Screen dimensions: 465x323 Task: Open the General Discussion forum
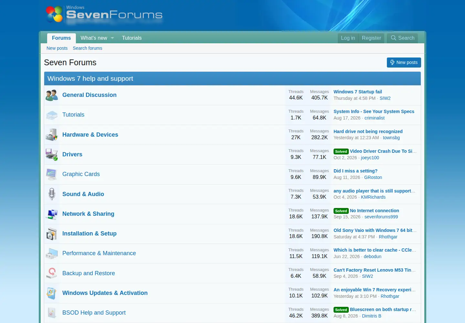pos(89,95)
